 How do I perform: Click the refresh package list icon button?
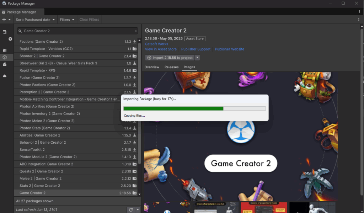point(131,210)
